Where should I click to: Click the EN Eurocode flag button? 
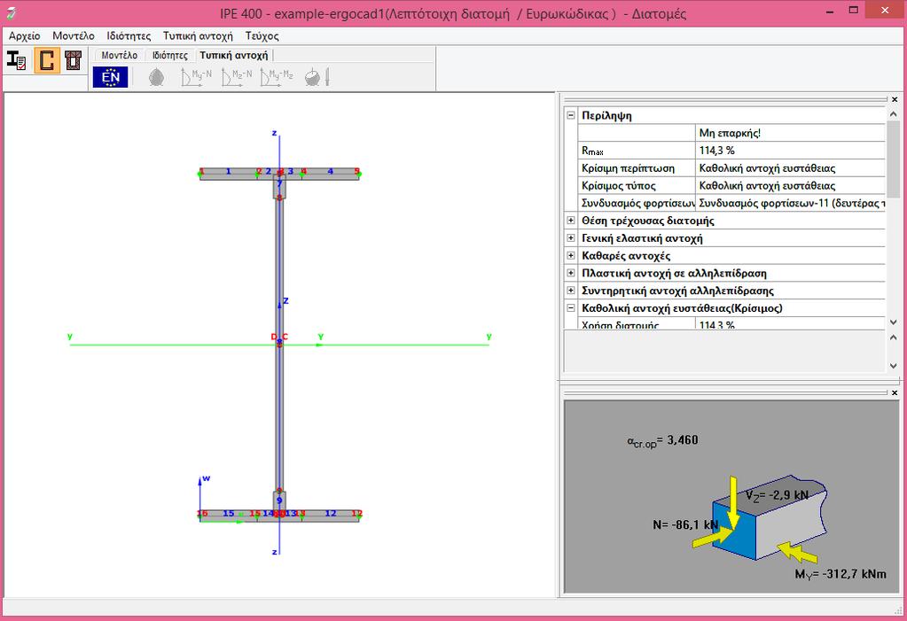click(x=110, y=77)
